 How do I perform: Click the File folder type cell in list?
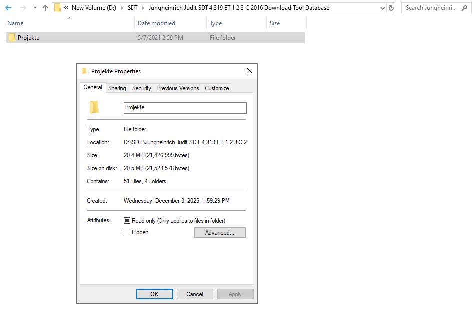pyautogui.click(x=223, y=38)
